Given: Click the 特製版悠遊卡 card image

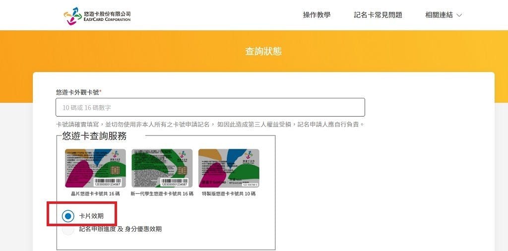Looking at the screenshot, I should [229, 168].
